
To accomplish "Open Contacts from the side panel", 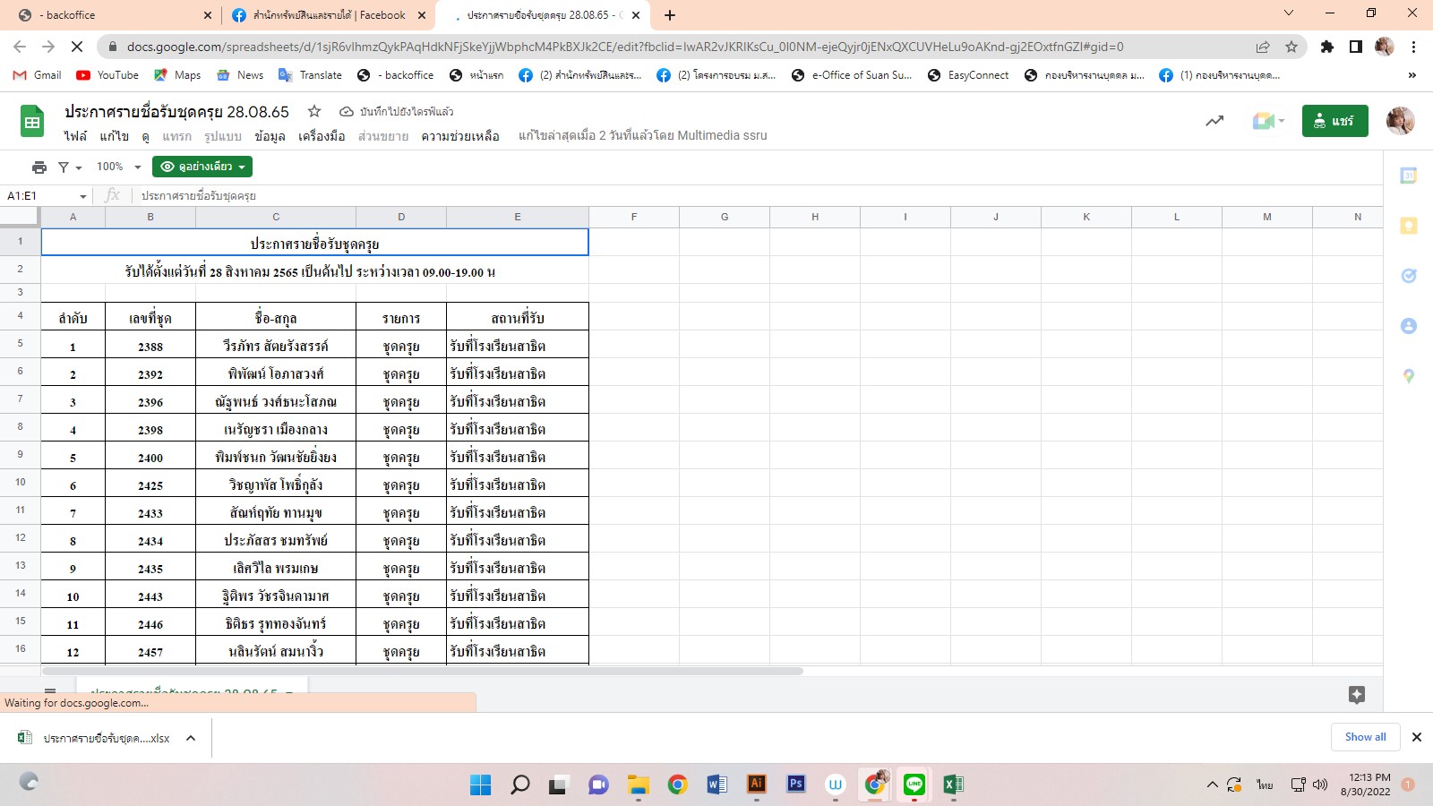I will coord(1408,326).
